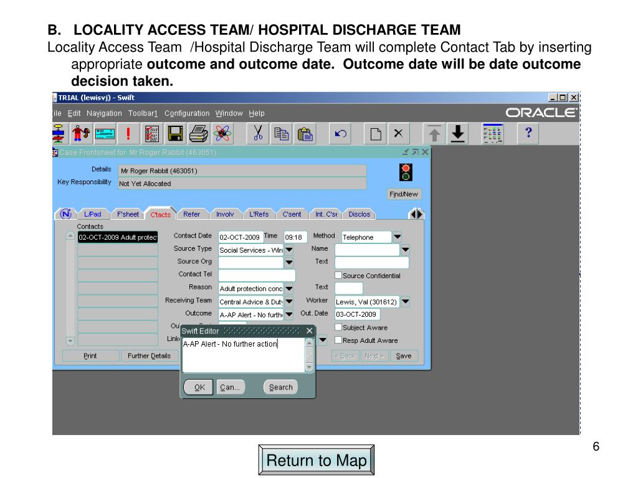Click the Print toolbar icon
Viewport: 638px width, 478px height.
(199, 133)
